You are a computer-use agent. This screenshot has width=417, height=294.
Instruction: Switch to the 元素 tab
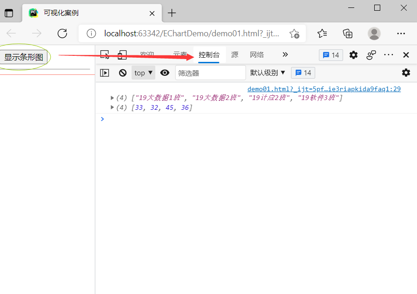[x=180, y=55]
